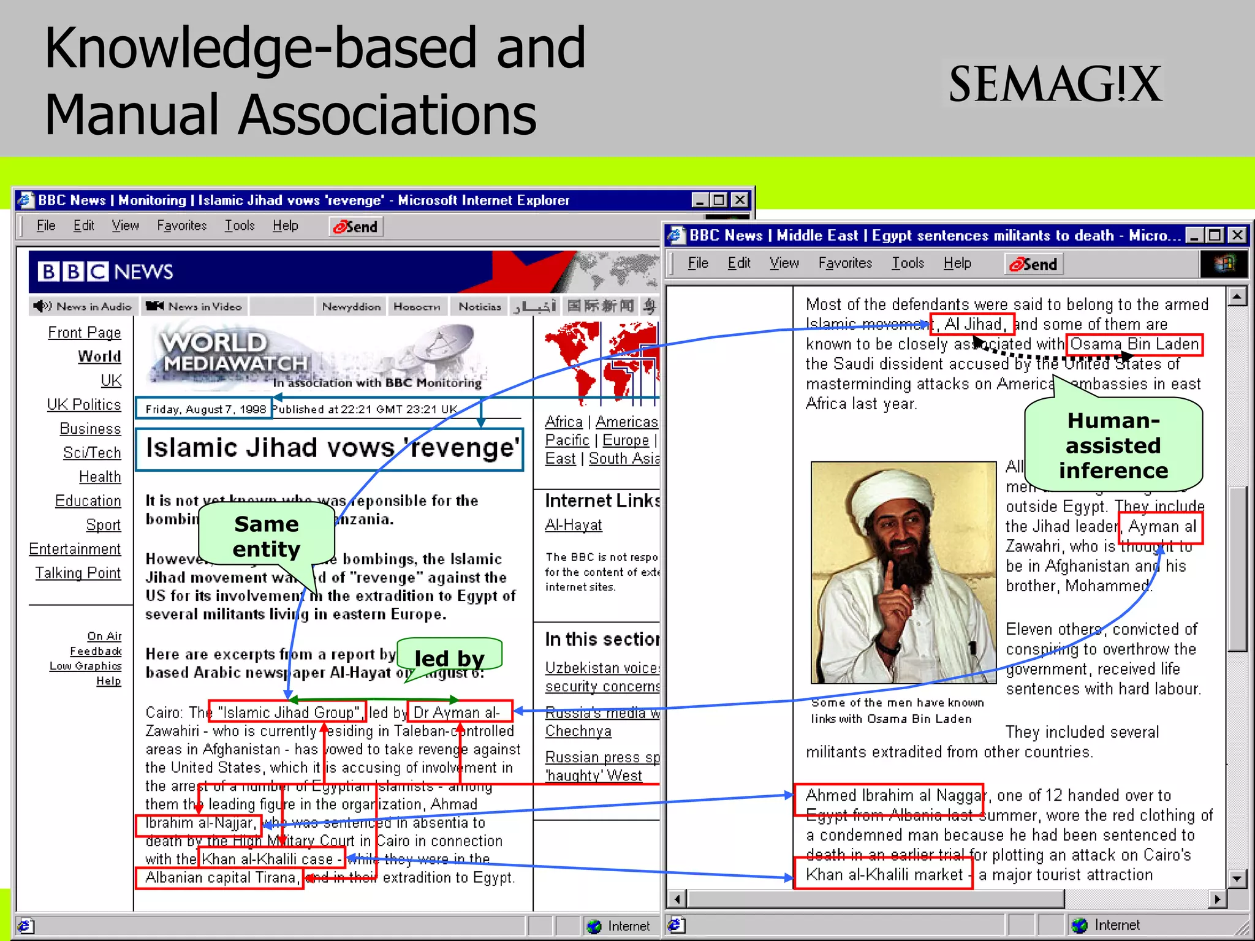Click the BBC News logo
Image resolution: width=1255 pixels, height=941 pixels.
[105, 271]
